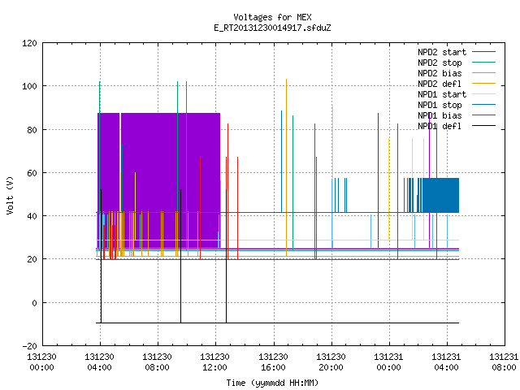This screenshot has width=520, height=390.
Task: Click the y-axis tick label -20
Action: (30, 346)
